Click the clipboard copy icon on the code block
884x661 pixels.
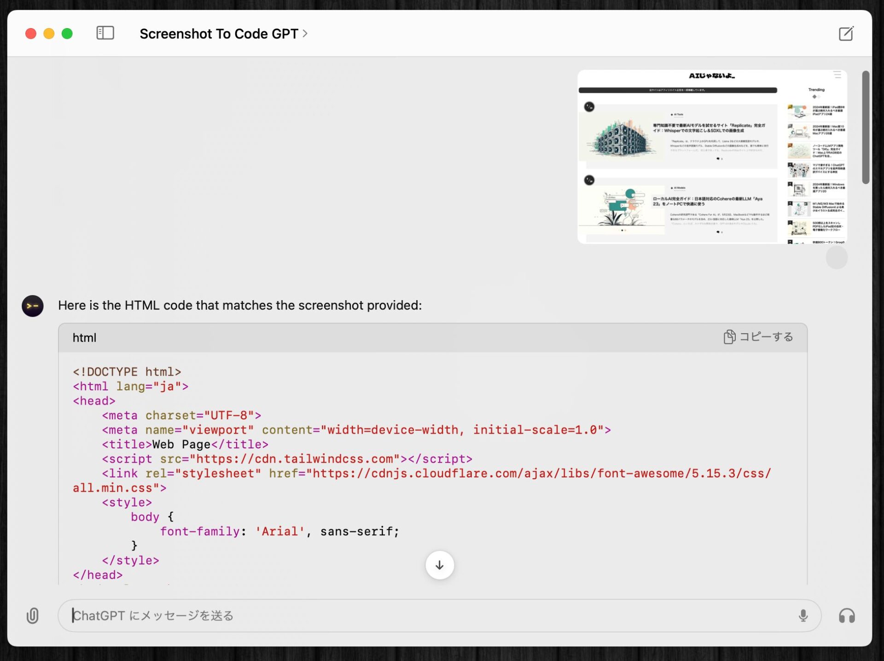(x=729, y=337)
